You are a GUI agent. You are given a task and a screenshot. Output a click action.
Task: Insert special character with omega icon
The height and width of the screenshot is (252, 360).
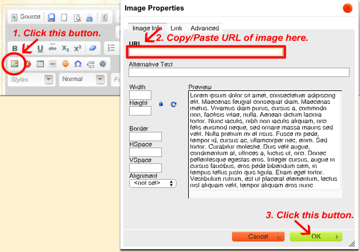tap(78, 64)
